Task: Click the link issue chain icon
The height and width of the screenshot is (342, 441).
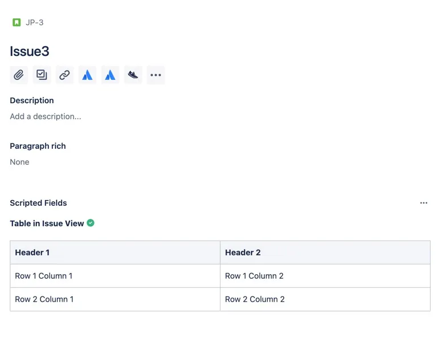Action: click(x=64, y=75)
